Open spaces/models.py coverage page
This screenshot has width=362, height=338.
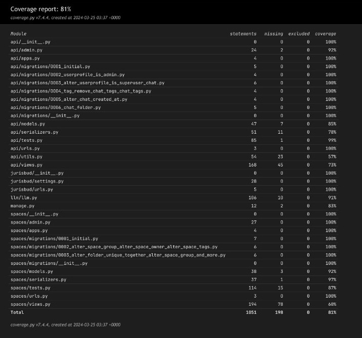[x=31, y=271]
